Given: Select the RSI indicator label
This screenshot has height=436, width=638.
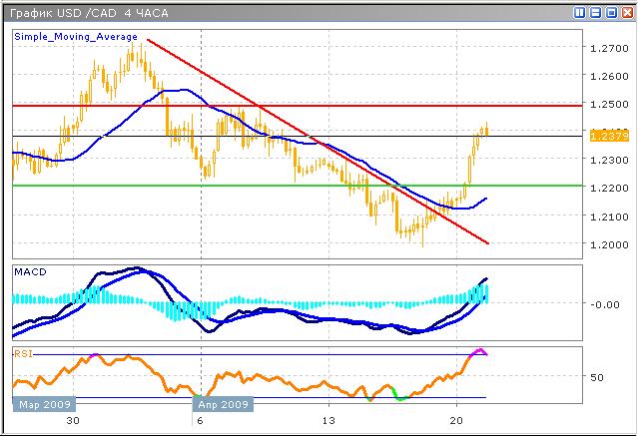Looking at the screenshot, I should click(23, 354).
